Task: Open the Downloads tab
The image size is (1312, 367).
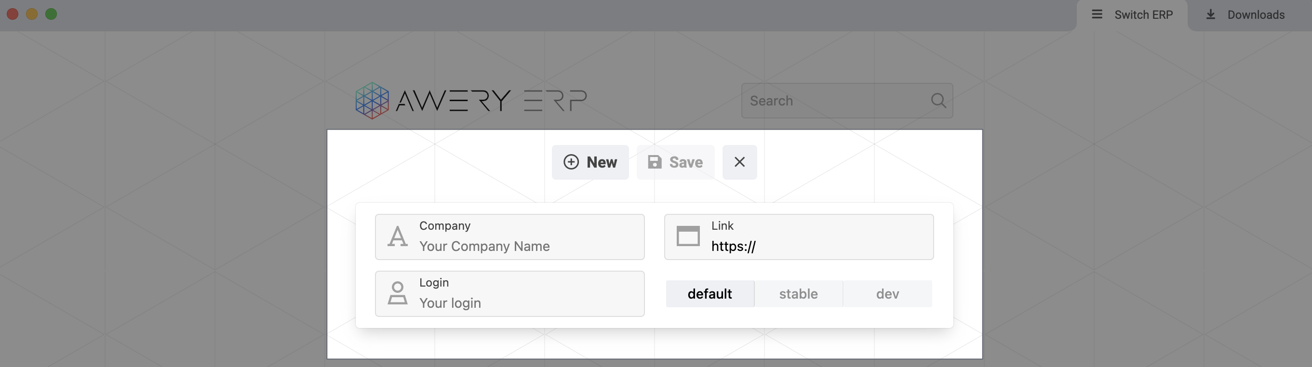Action: click(x=1246, y=15)
